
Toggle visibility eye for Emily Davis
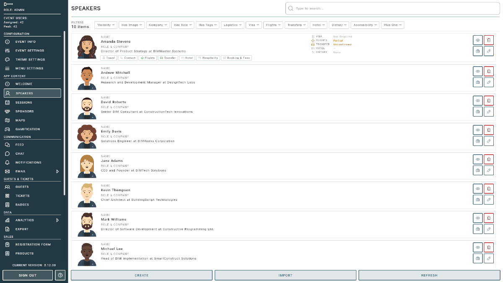point(478,130)
